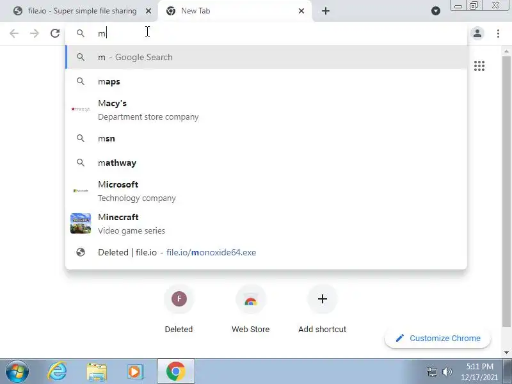Click the volume speaker tray icon
512x384 pixels.
(x=447, y=372)
